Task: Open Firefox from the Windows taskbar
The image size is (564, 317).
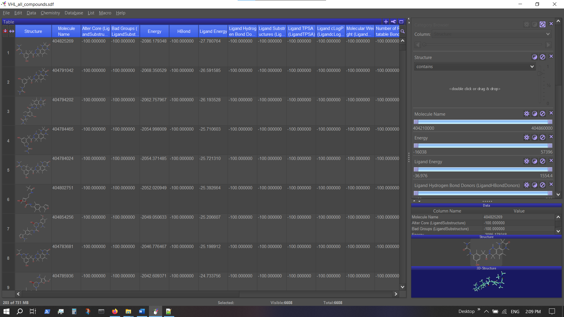Action: coord(115,311)
